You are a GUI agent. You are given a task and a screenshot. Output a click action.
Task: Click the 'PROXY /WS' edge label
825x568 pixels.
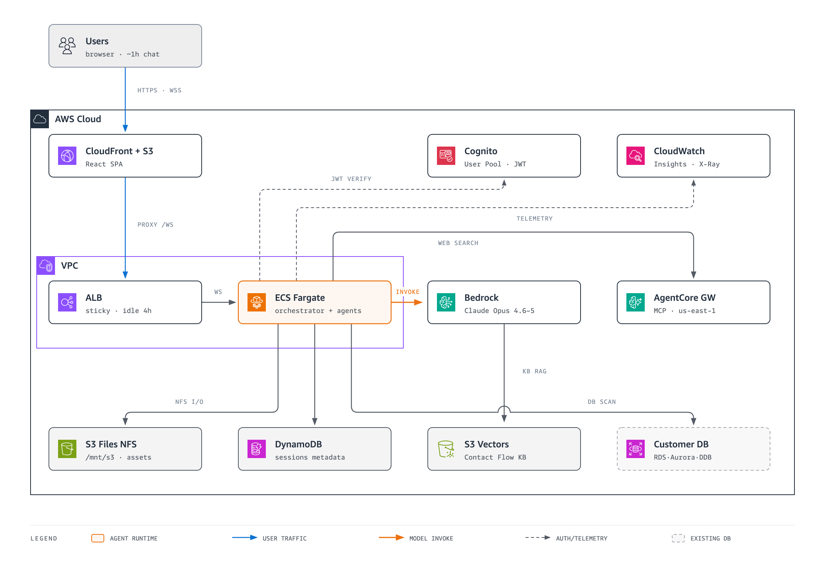[x=155, y=225]
